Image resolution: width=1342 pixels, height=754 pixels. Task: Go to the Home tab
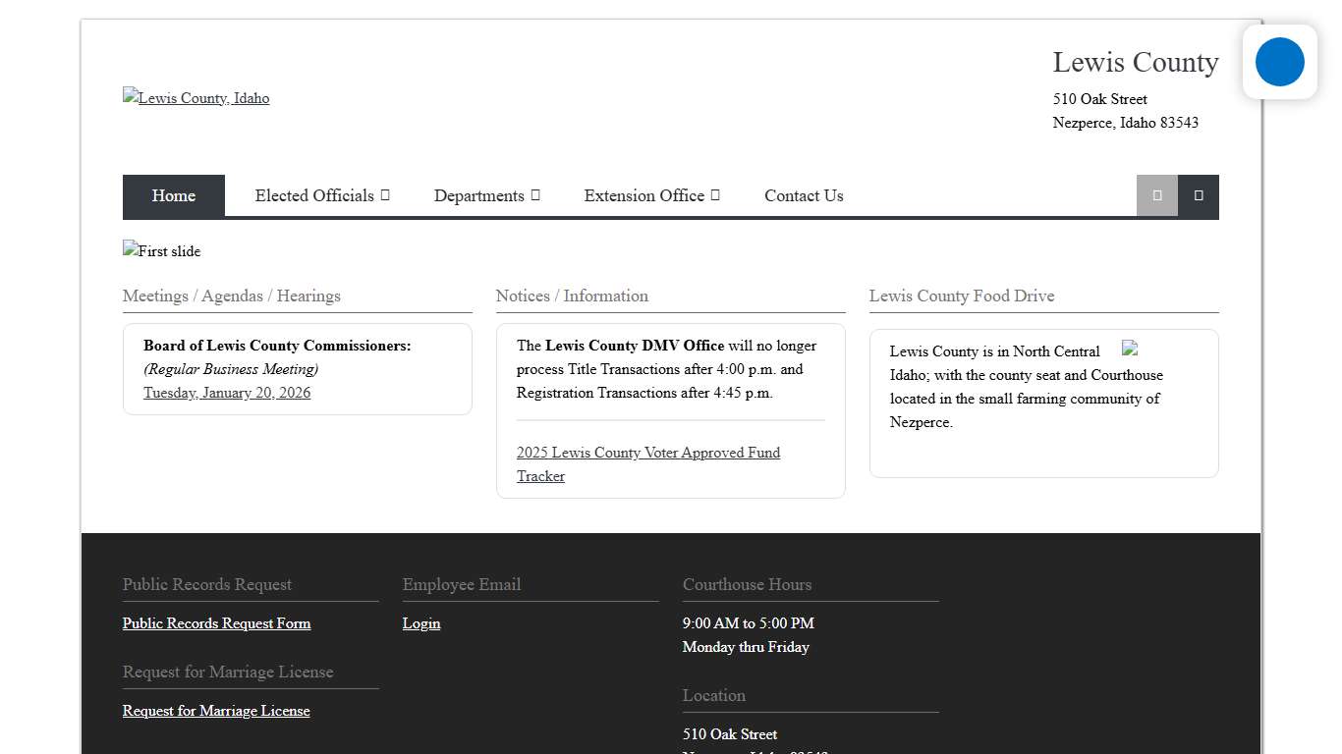pos(174,195)
